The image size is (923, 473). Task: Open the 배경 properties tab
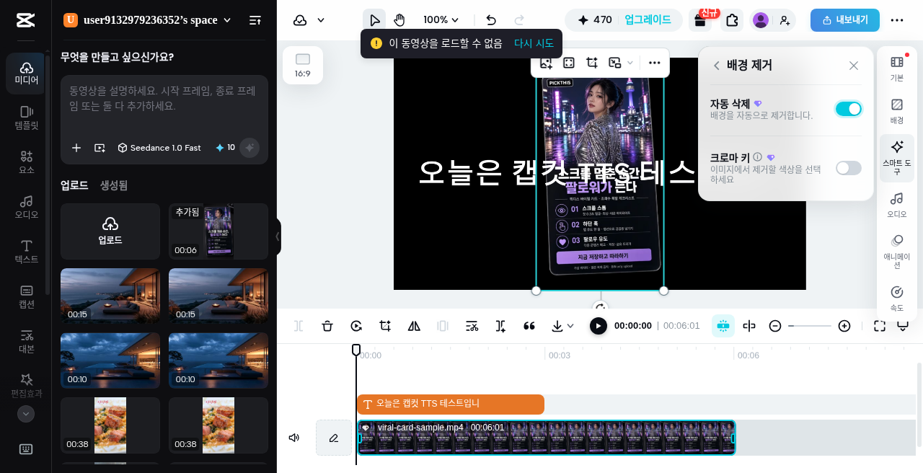click(x=897, y=110)
